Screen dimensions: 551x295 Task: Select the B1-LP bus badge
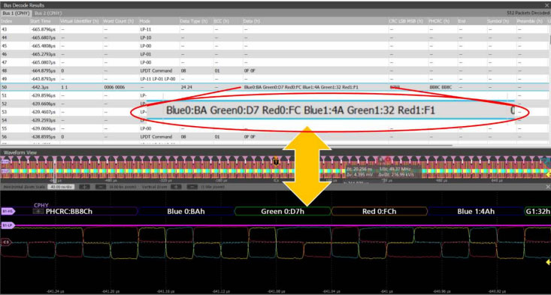coord(8,225)
